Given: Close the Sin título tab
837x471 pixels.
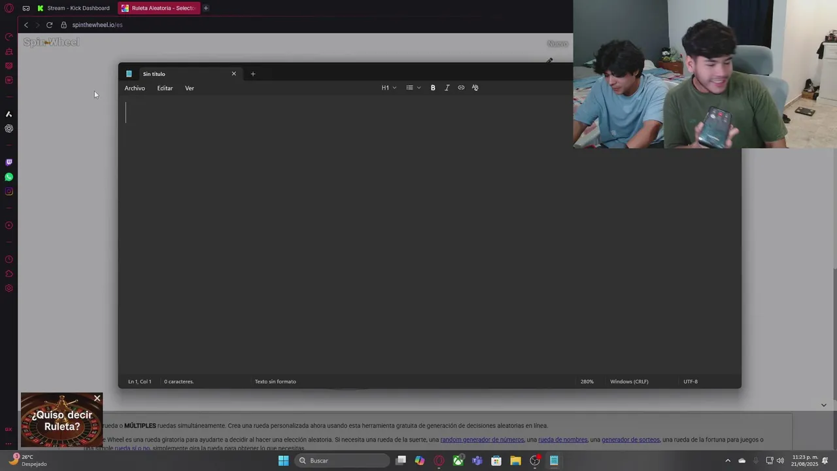Looking at the screenshot, I should [x=233, y=73].
